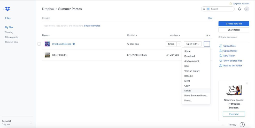The image size is (255, 128).
Task: Click the help question mark icon
Action: pyautogui.click(x=242, y=125)
